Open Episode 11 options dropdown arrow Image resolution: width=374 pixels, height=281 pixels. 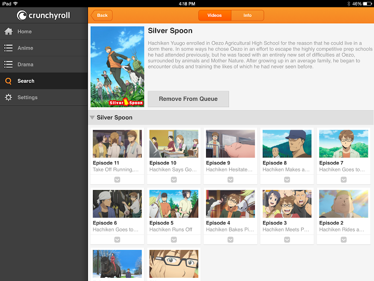(117, 179)
